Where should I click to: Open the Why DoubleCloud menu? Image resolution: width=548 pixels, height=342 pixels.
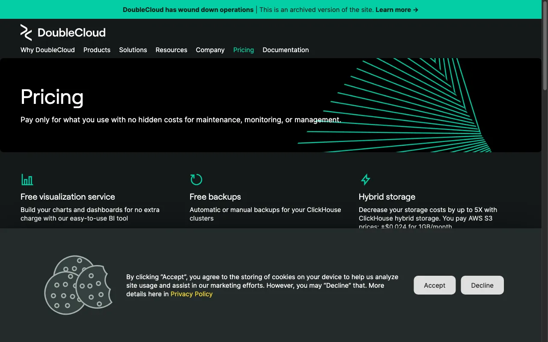(48, 50)
